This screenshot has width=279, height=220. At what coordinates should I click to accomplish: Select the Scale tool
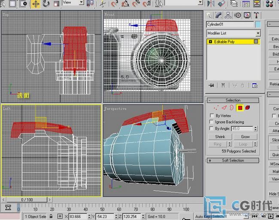pos(56,4)
